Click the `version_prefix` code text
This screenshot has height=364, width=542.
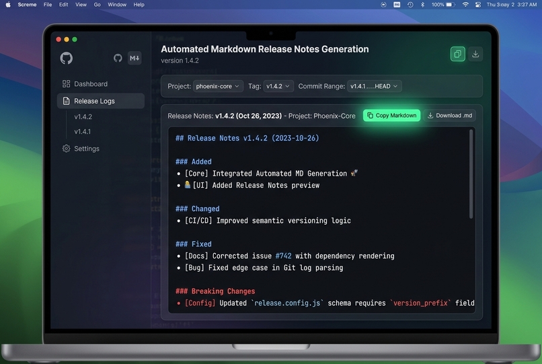click(420, 303)
